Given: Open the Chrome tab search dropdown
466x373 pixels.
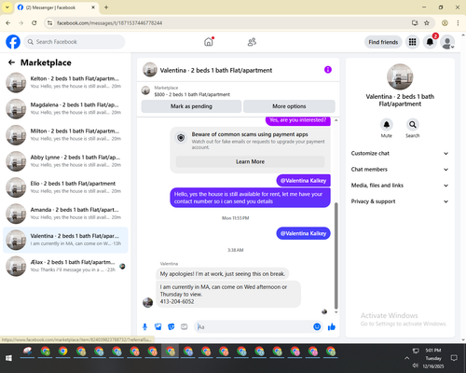Looking at the screenshot, I should 7,7.
